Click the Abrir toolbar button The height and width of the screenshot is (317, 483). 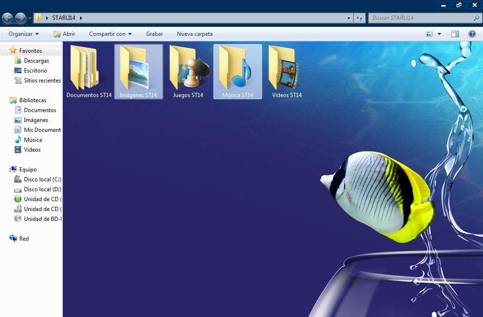64,34
